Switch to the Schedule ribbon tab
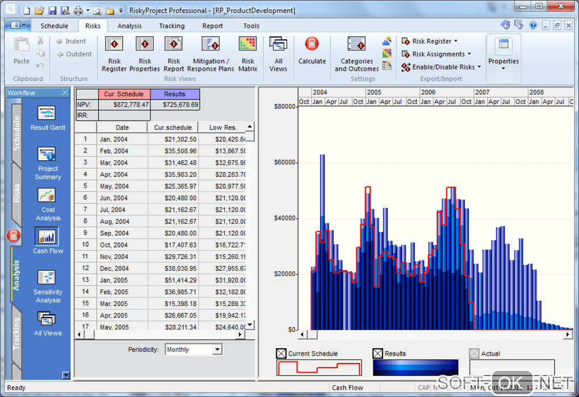 (54, 25)
